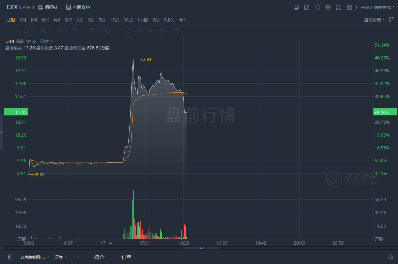The image size is (398, 264).
Task: Open chart settings gear icon
Action: tap(328, 7)
